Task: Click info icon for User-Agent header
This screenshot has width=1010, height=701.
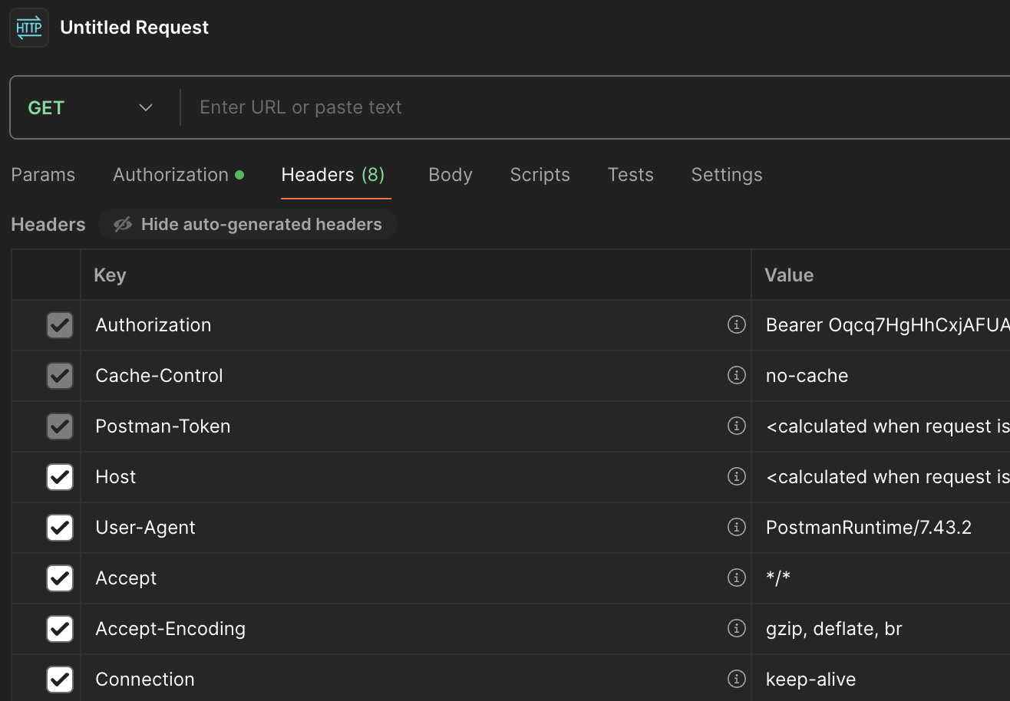Action: (736, 528)
